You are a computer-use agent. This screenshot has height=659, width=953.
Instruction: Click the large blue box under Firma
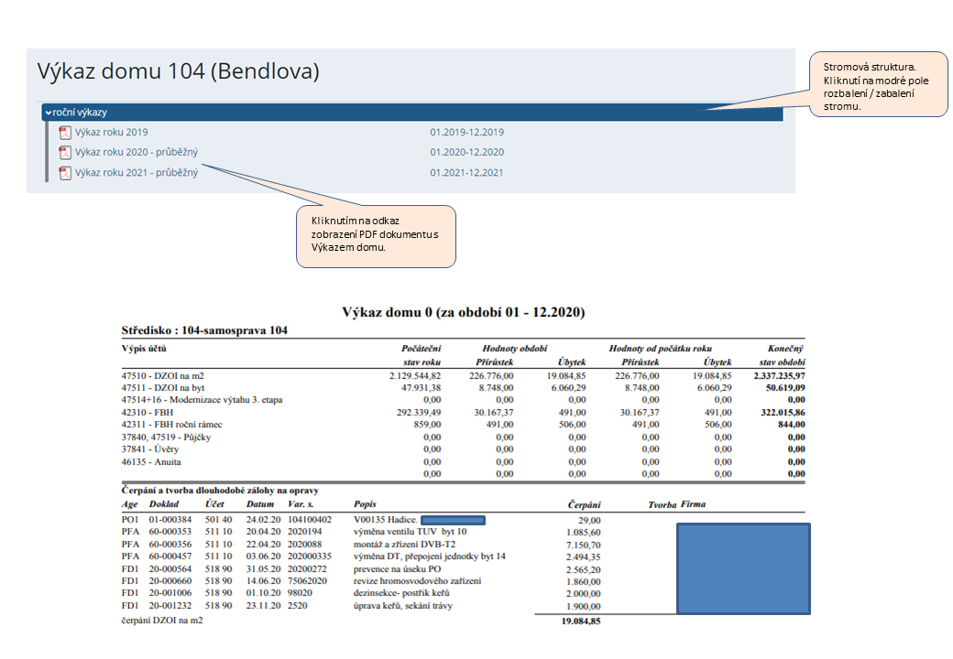pyautogui.click(x=742, y=566)
